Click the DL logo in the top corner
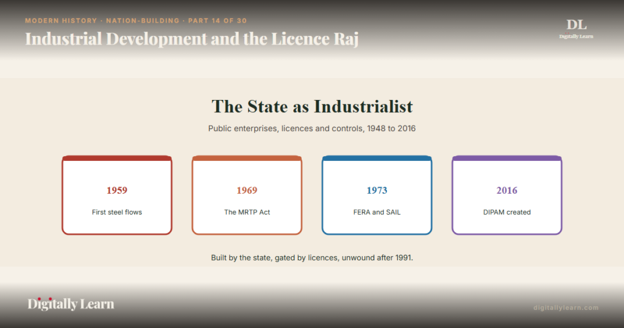Viewport: 624px width, 328px height. 576,29
